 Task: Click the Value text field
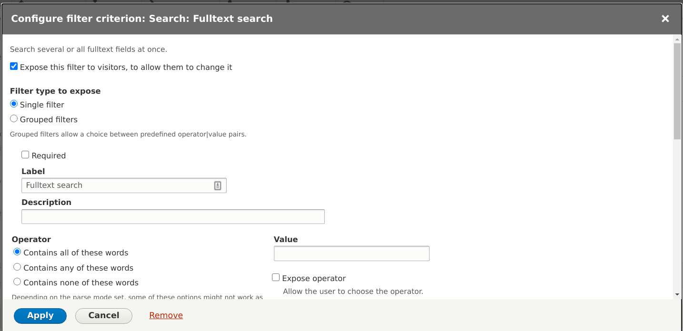tap(352, 253)
